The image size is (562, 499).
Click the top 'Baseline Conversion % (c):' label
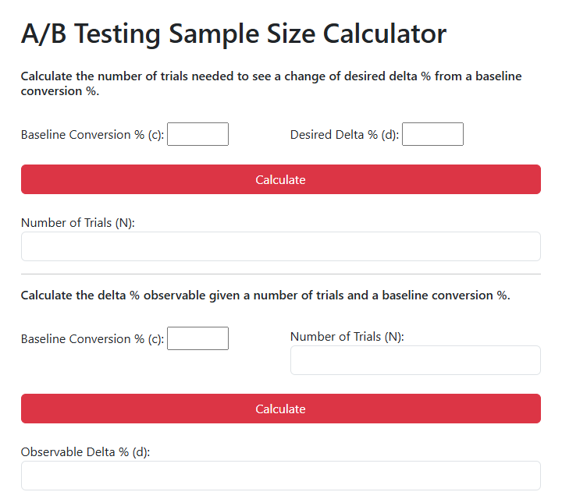tap(92, 135)
